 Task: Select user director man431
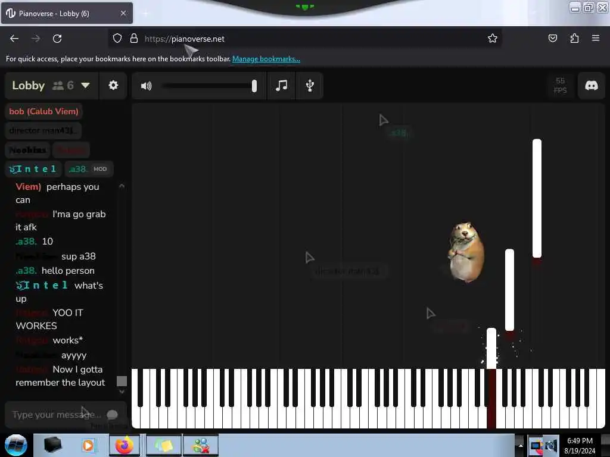(43, 130)
